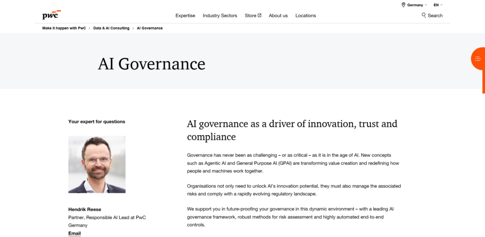The width and height of the screenshot is (485, 237).
Task: Click the location pin icon beside Germany
Action: tap(404, 5)
